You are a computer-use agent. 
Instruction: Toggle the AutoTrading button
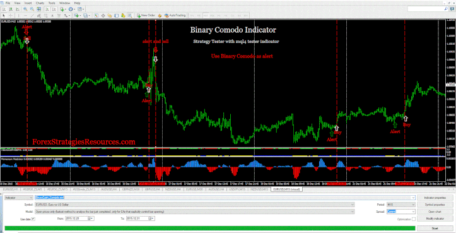[x=175, y=15]
